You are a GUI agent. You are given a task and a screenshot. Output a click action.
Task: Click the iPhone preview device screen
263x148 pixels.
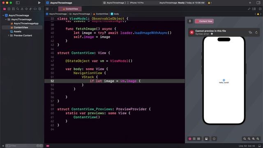point(224,80)
